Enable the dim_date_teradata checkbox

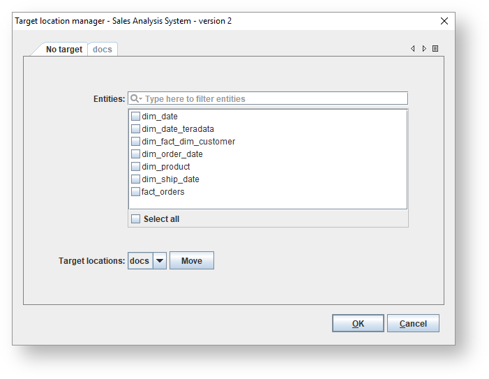click(x=136, y=129)
